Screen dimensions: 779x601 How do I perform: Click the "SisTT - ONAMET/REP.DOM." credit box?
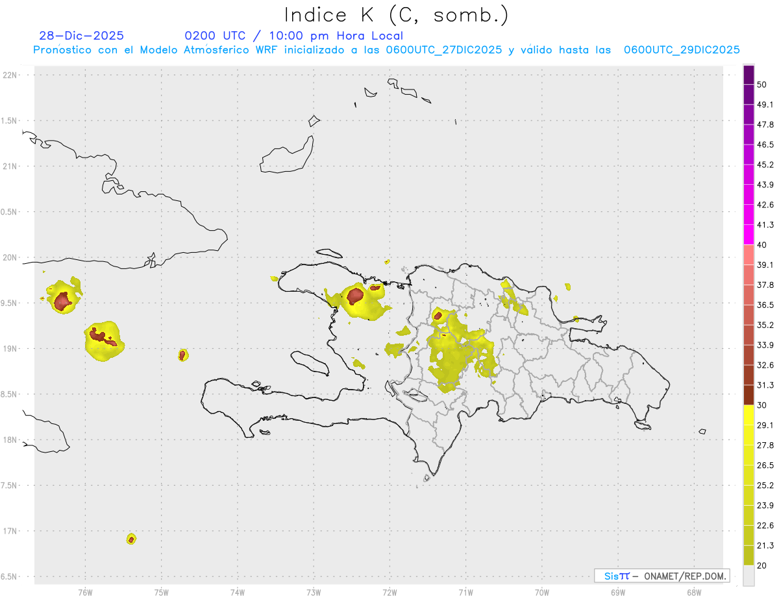pyautogui.click(x=662, y=576)
